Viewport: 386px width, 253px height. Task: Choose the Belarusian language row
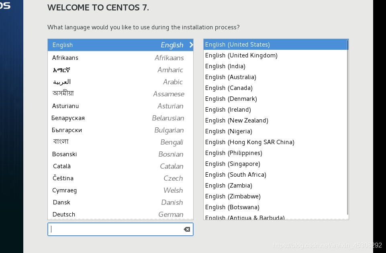click(120, 118)
